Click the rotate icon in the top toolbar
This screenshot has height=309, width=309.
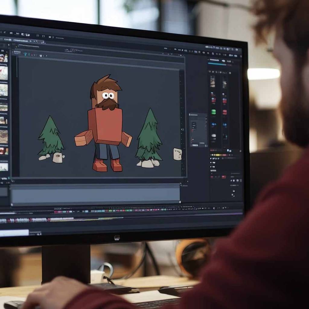43,37
